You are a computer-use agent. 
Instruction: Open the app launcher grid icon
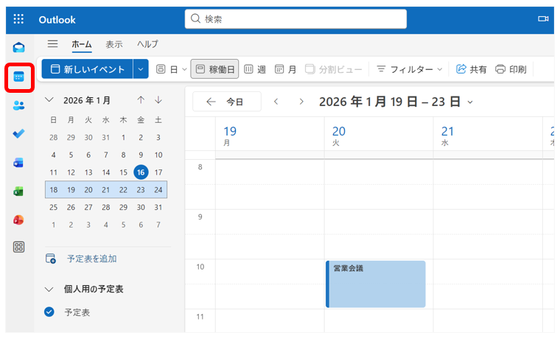click(x=18, y=19)
